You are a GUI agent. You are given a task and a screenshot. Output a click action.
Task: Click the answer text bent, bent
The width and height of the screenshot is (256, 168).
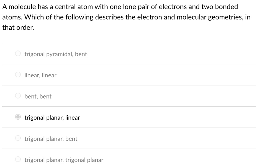point(38,96)
